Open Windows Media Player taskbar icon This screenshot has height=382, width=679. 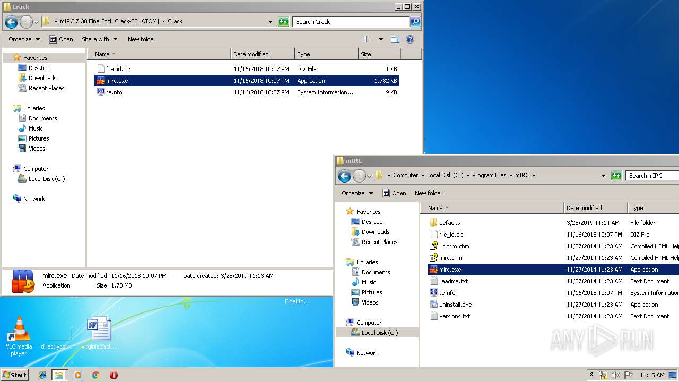(78, 375)
